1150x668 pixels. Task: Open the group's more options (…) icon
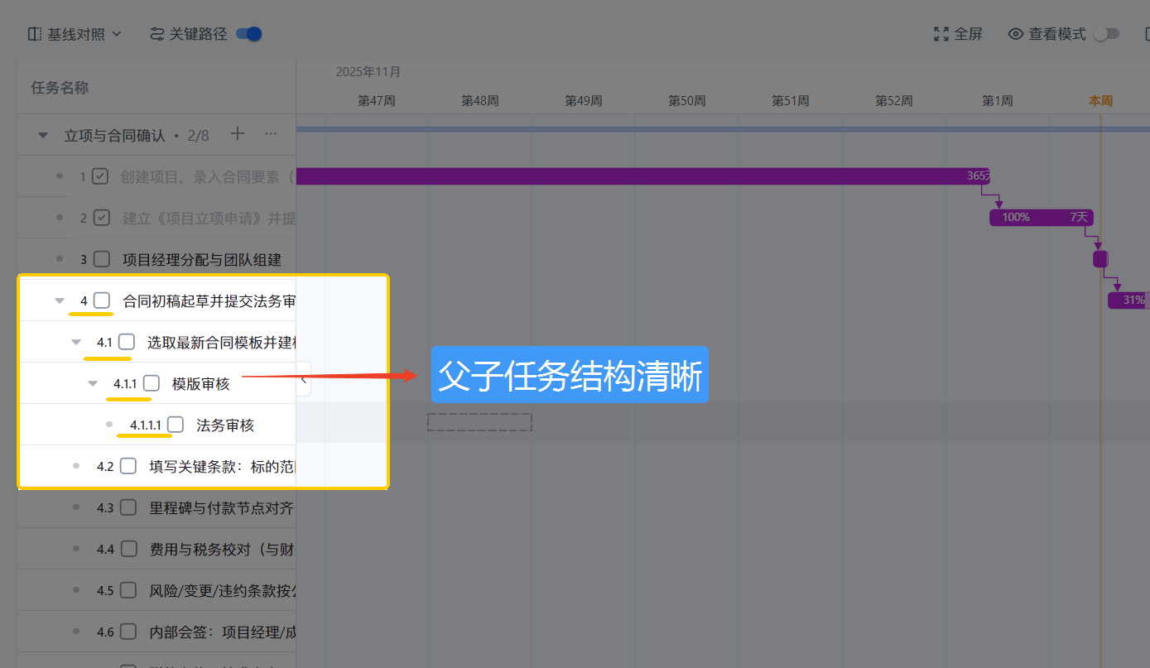(269, 134)
